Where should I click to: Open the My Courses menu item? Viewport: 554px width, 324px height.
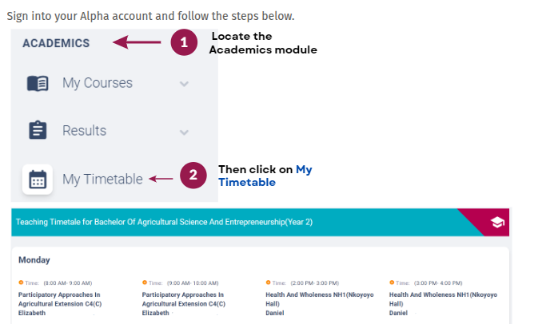pyautogui.click(x=98, y=83)
